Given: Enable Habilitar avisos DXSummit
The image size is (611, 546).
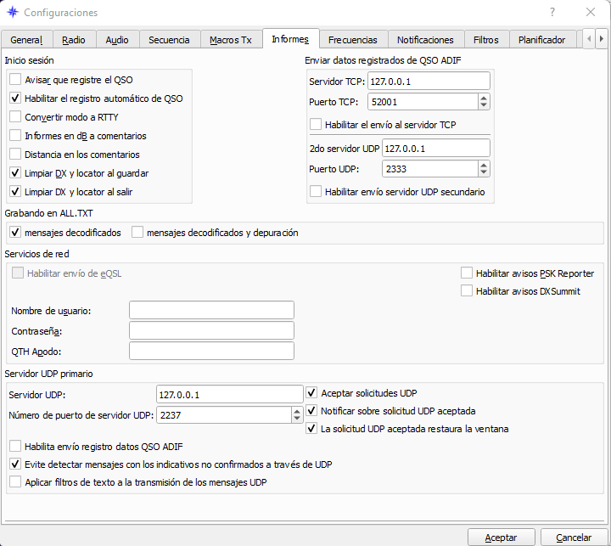Looking at the screenshot, I should (x=467, y=291).
